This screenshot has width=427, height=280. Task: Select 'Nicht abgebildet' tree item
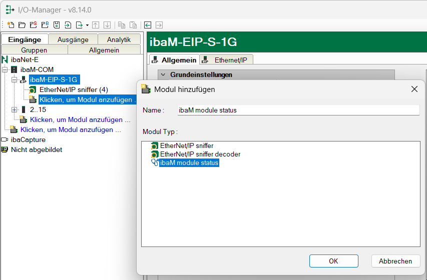[x=37, y=149]
